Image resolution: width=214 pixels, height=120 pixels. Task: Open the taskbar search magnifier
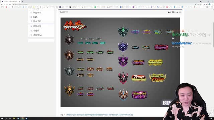(x=6, y=118)
